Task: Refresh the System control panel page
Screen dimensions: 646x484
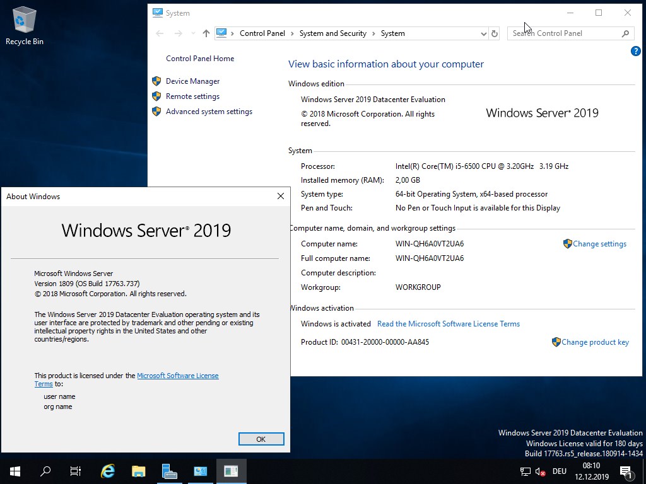Action: pos(495,34)
